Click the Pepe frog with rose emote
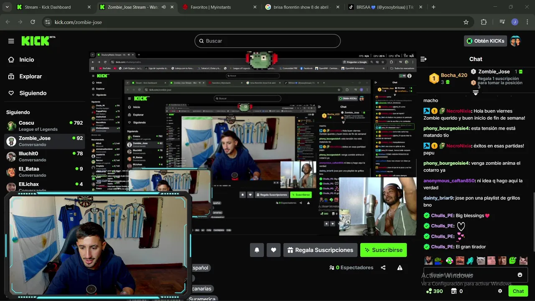The height and width of the screenshot is (301, 535). coord(439,260)
